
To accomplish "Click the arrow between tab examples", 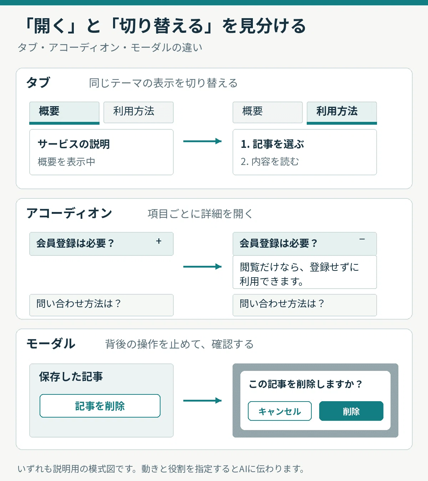I will pyautogui.click(x=203, y=141).
